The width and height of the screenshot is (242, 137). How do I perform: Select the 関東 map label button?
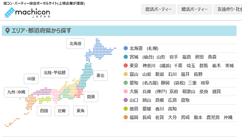coord(91,97)
